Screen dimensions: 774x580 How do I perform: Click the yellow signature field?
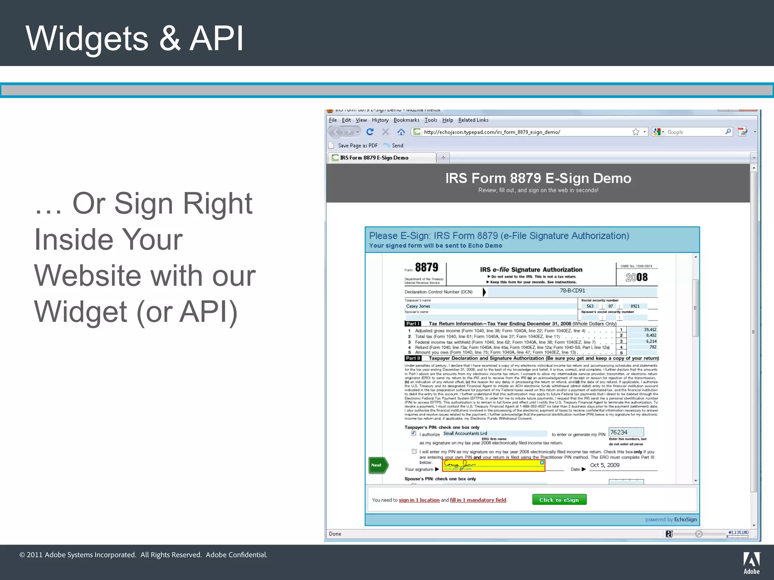(x=494, y=466)
